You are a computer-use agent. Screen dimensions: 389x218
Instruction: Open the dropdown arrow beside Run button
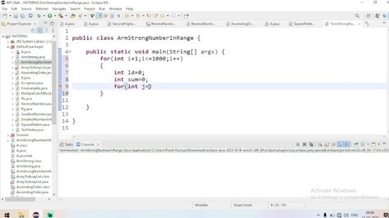(x=55, y=16)
